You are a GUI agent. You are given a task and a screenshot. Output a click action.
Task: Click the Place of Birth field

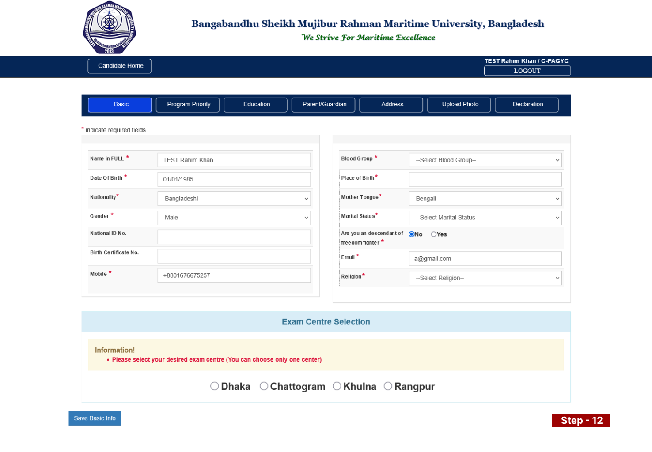point(485,179)
